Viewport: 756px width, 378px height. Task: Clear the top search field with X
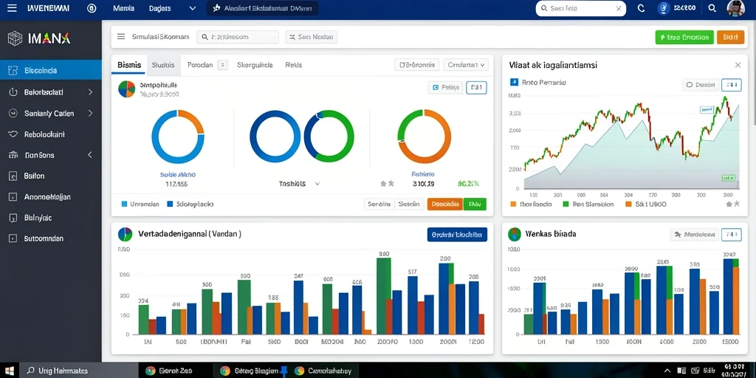pyautogui.click(x=619, y=9)
